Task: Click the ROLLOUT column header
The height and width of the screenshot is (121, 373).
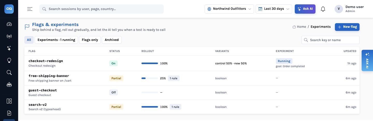Action: (148, 51)
